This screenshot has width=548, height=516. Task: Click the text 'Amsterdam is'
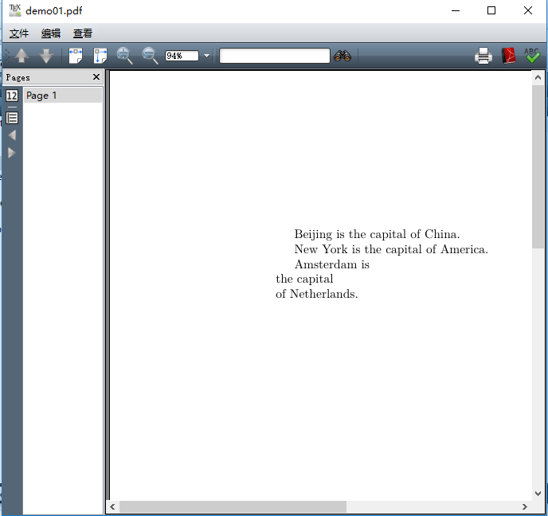coord(332,264)
